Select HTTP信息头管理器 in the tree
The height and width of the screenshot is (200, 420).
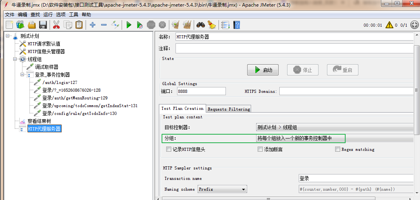click(x=46, y=51)
